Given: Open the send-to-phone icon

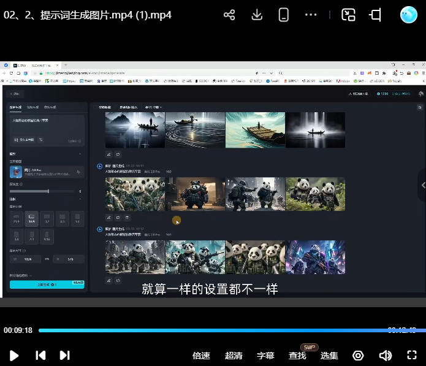Looking at the screenshot, I should pos(283,15).
